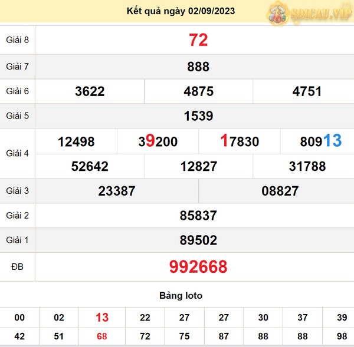Image resolution: width=354 pixels, height=347 pixels.
Task: Select the Giải 8 number 72
Action: tap(198, 40)
